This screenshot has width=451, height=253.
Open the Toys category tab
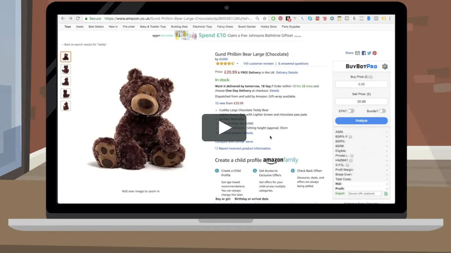68,26
